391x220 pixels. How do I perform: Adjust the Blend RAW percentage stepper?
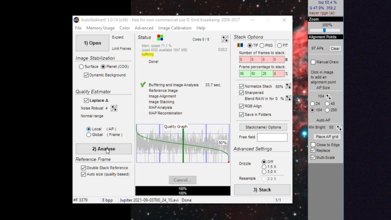[288, 98]
